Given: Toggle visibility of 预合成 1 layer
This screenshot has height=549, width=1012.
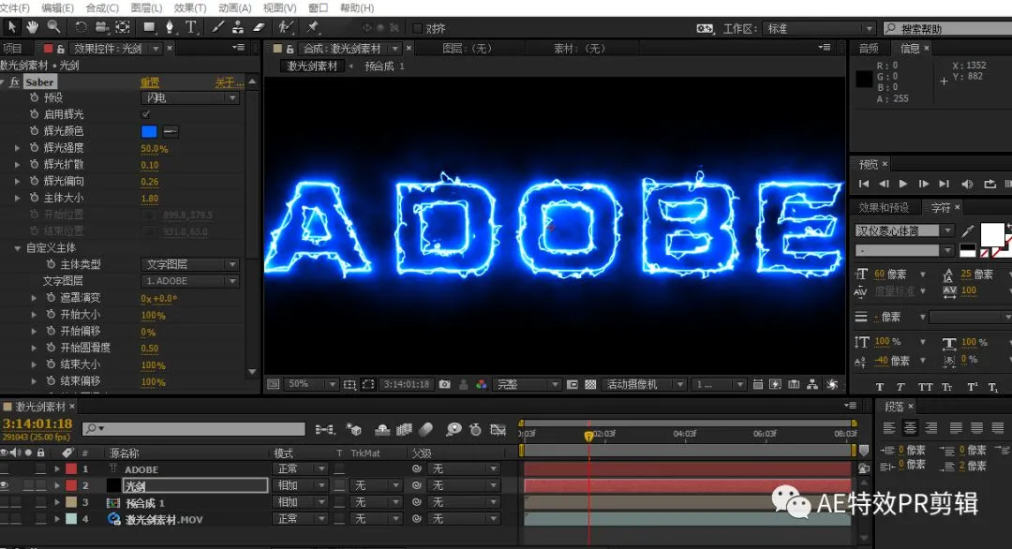Looking at the screenshot, I should tap(5, 502).
